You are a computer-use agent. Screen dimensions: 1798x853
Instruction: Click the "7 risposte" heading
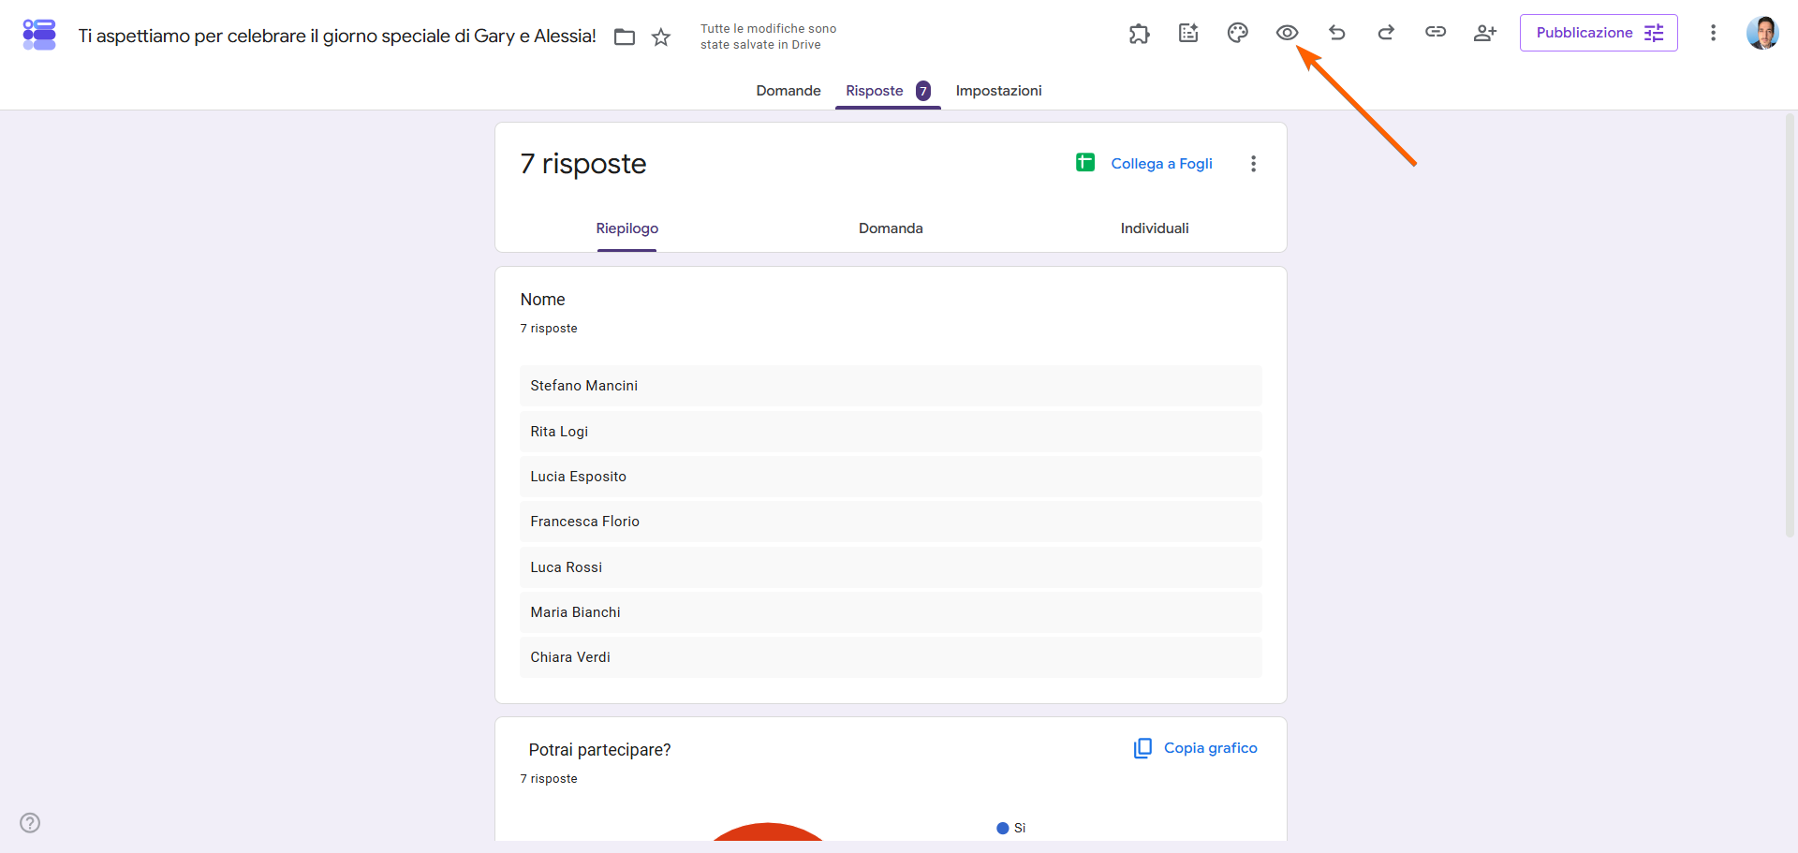point(583,164)
